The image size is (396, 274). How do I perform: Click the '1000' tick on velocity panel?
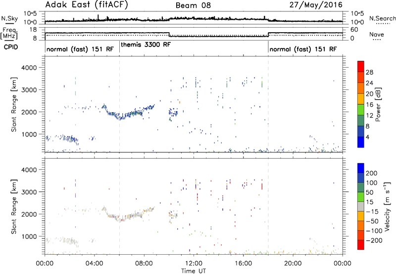[x=29, y=236]
